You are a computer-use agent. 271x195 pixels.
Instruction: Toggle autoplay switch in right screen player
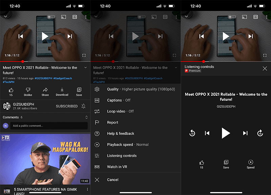click(232, 17)
